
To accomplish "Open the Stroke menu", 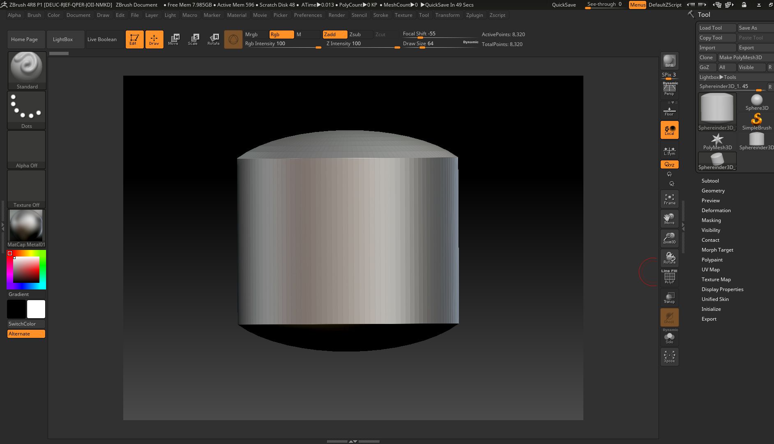I will [380, 15].
